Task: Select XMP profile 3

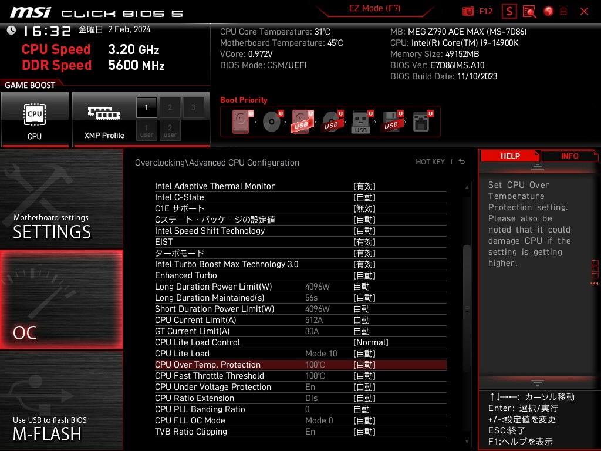Action: pos(193,107)
